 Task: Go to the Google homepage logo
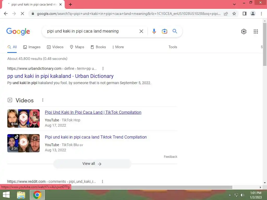click(x=18, y=32)
